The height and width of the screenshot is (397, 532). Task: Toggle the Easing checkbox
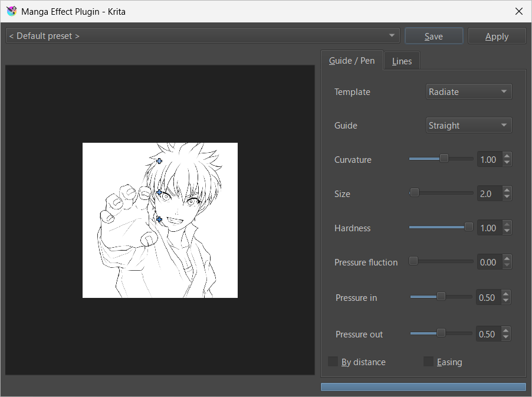pos(429,362)
